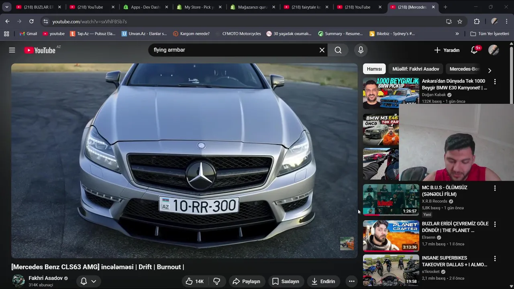Click the magnifier search button
The width and height of the screenshot is (514, 289).
pyautogui.click(x=338, y=50)
